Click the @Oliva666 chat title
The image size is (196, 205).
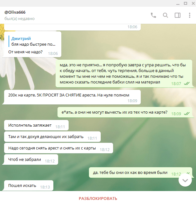click(15, 12)
